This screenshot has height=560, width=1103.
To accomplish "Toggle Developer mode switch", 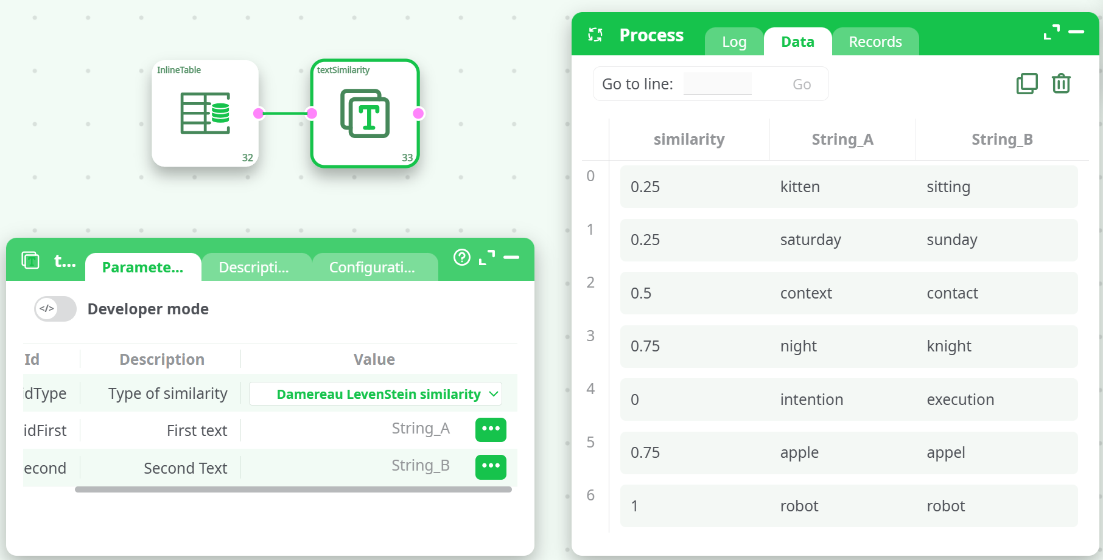I will pos(55,309).
